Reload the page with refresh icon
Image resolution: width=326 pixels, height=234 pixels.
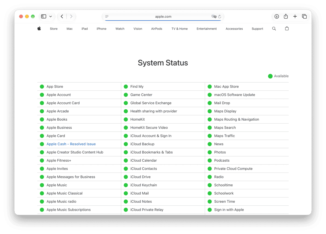220,17
